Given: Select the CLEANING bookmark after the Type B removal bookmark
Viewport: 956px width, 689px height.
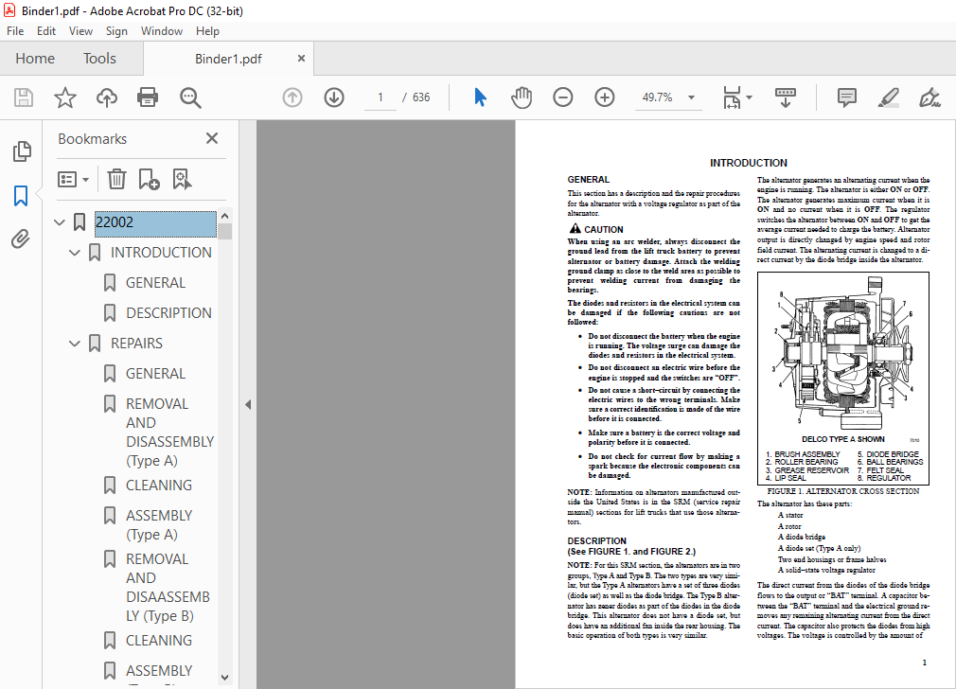Looking at the screenshot, I should click(158, 640).
